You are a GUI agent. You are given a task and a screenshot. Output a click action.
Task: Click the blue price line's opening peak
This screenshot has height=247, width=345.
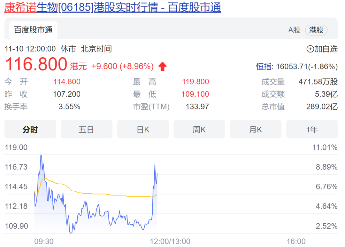[x=41, y=155]
